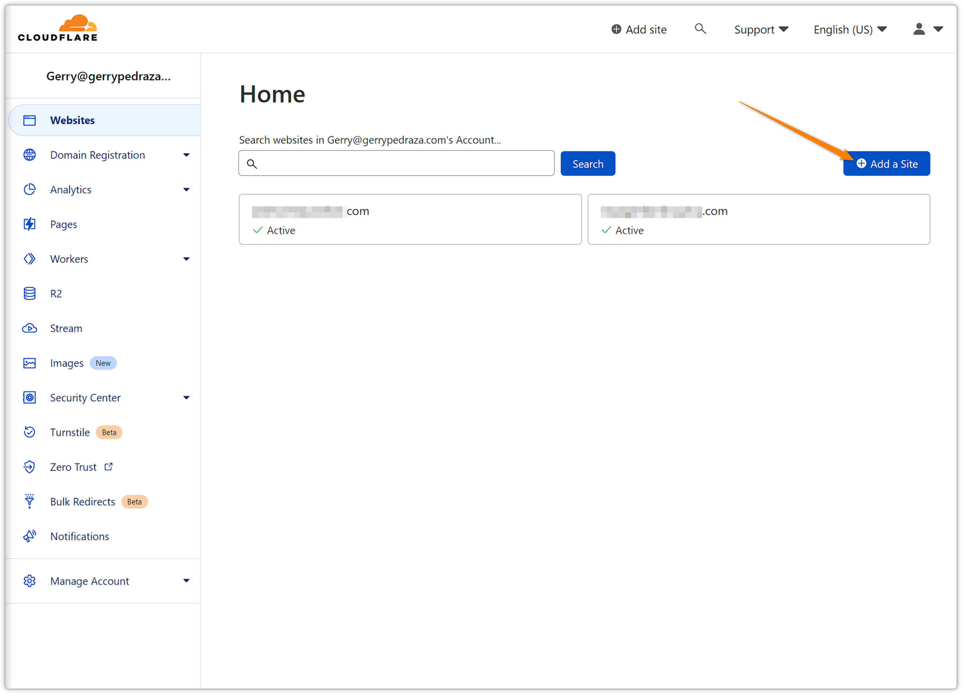Click the Pages lightning bolt icon
This screenshot has height=694, width=962.
click(29, 224)
